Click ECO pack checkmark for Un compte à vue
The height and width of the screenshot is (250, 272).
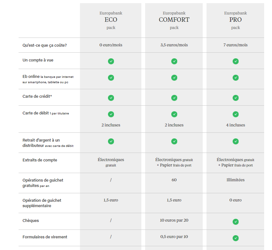click(x=111, y=61)
